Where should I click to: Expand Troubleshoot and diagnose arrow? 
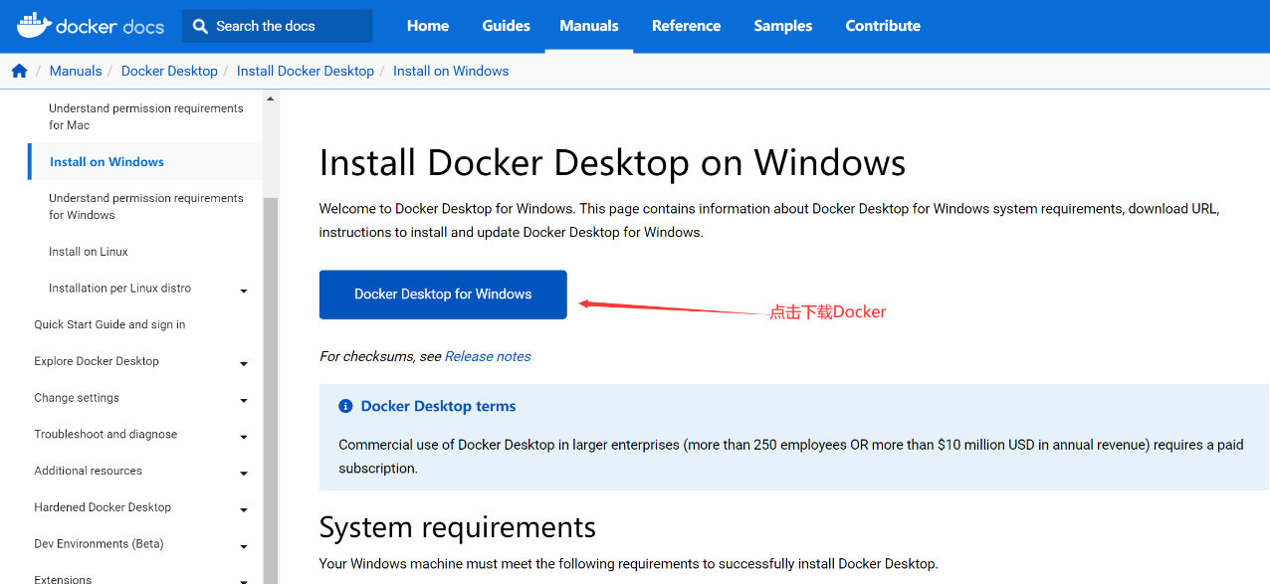tap(244, 438)
